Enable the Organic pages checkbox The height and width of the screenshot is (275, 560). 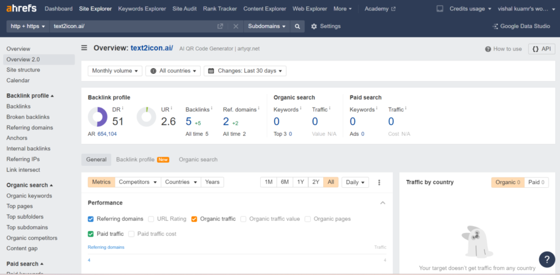[307, 219]
